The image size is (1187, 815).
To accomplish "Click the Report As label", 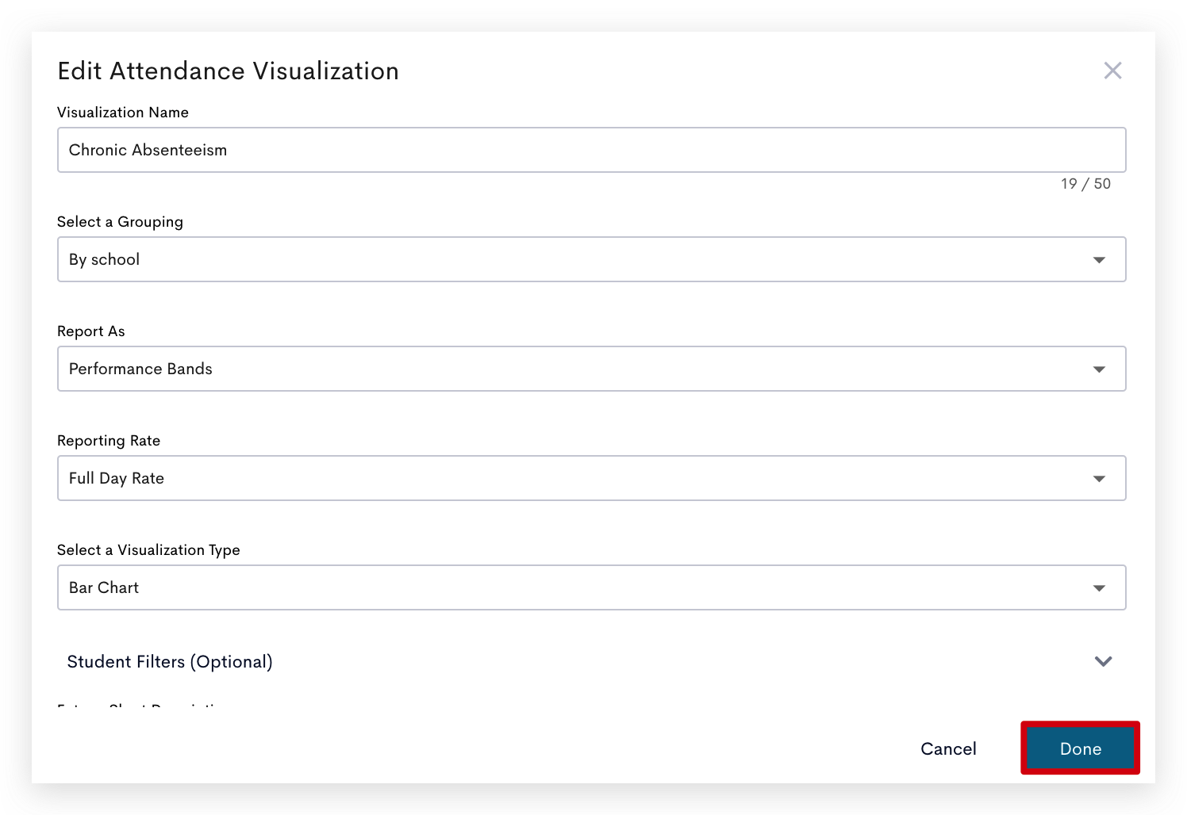I will (x=91, y=331).
